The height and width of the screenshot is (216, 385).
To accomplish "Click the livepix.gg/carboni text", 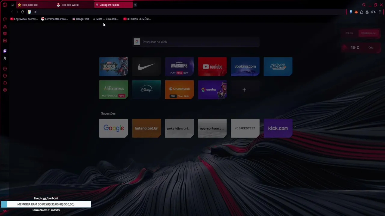I will (46, 198).
